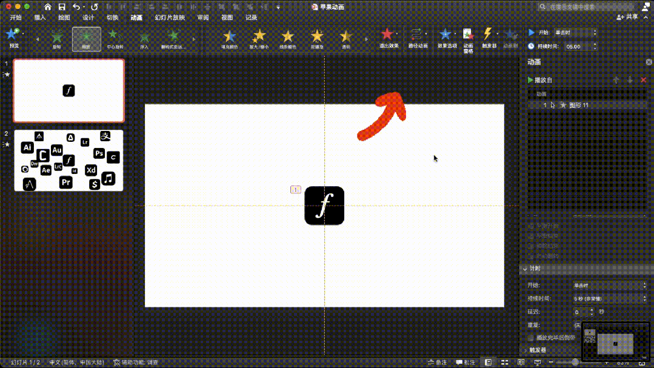The image size is (654, 368).
Task: Click the 备注 notes button
Action: (x=438, y=363)
